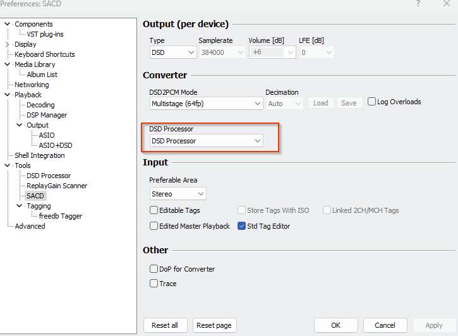Open the freedb Tagger page

61,216
